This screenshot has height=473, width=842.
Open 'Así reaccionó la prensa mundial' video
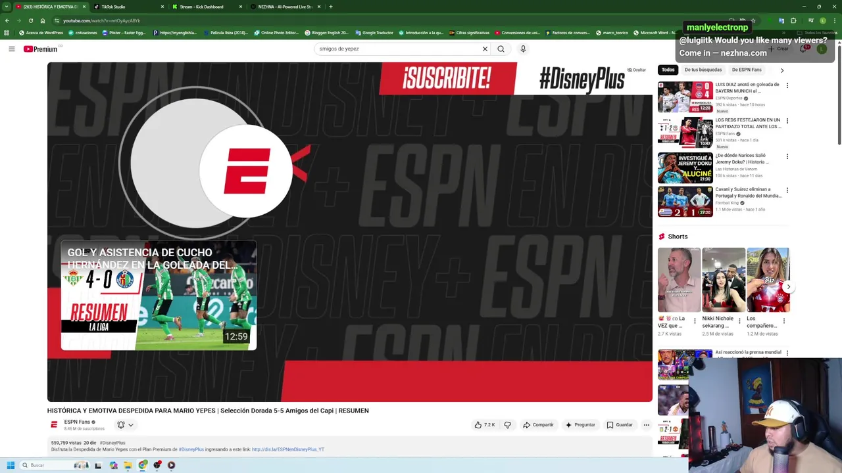(x=749, y=353)
